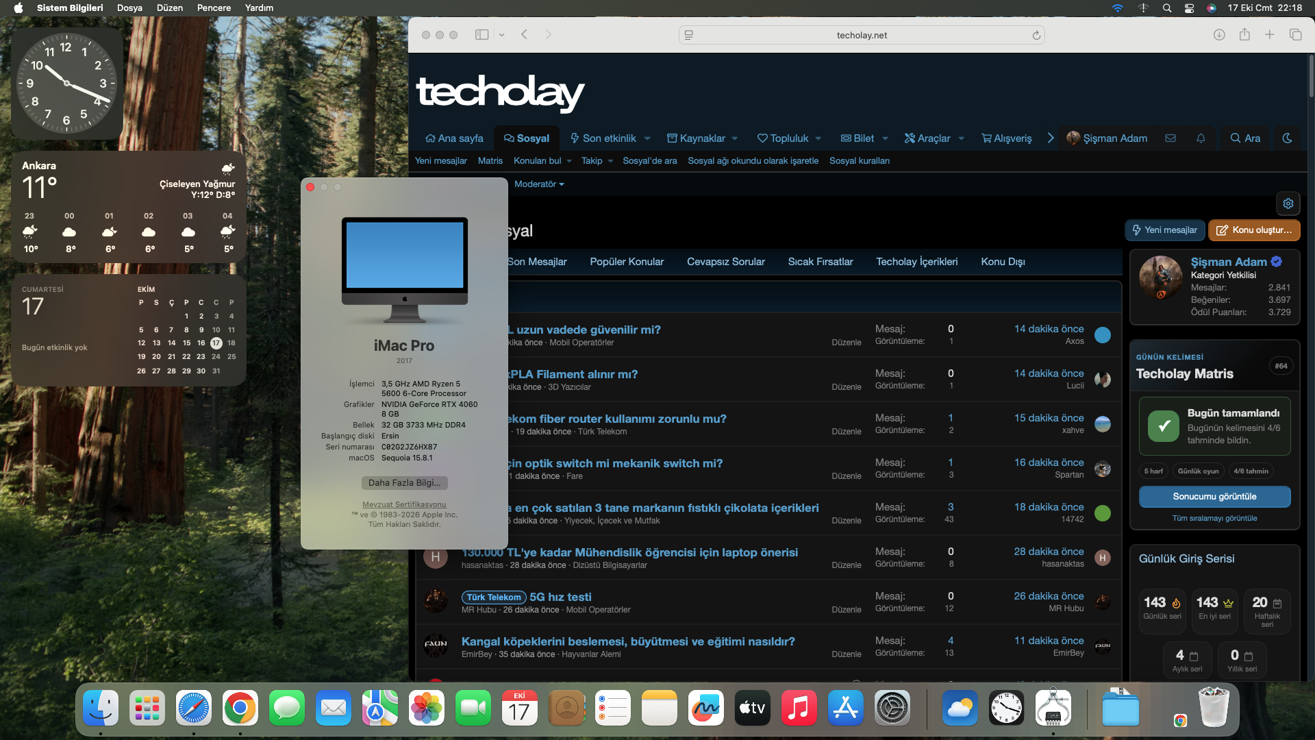Show Safari tab overview

(x=1295, y=35)
